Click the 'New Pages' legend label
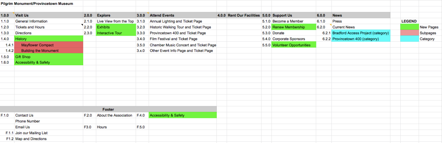The image size is (442, 143). tap(429, 27)
